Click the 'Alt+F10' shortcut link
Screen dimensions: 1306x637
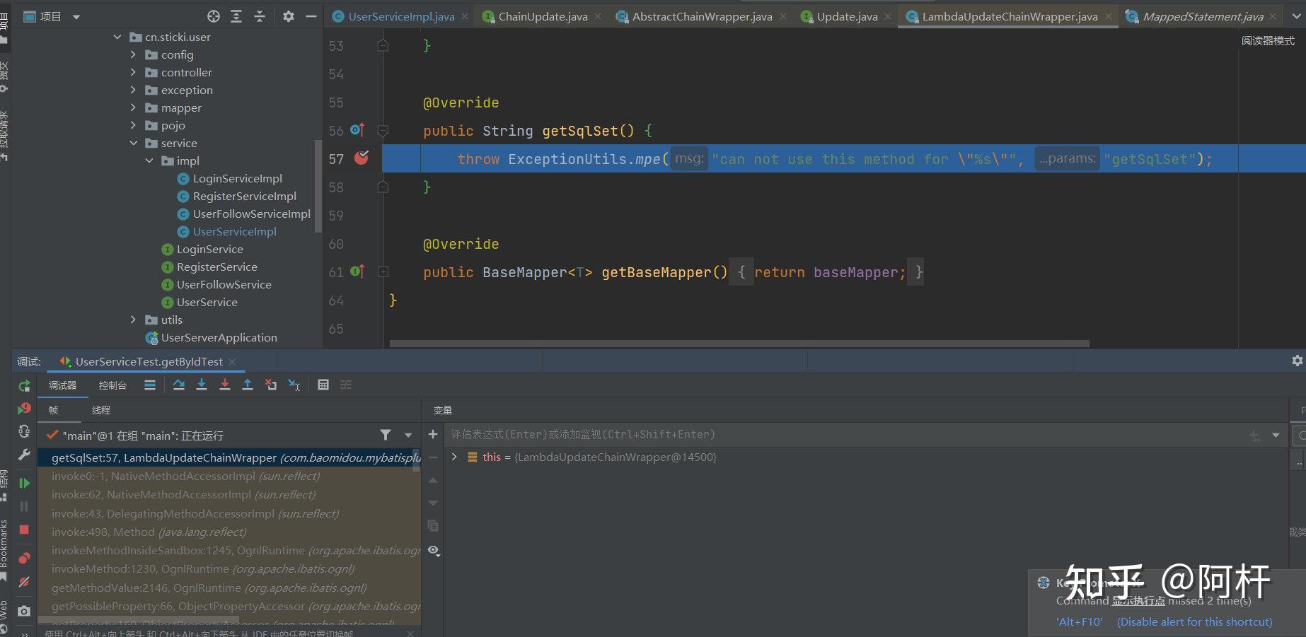tap(1079, 621)
